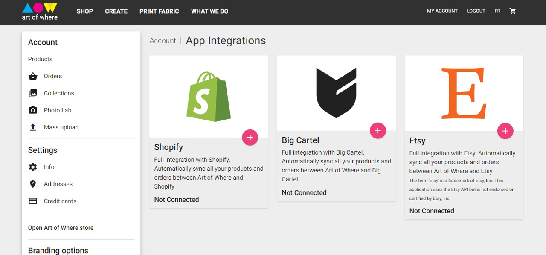Open the PRINT FABRIC menu

click(159, 11)
